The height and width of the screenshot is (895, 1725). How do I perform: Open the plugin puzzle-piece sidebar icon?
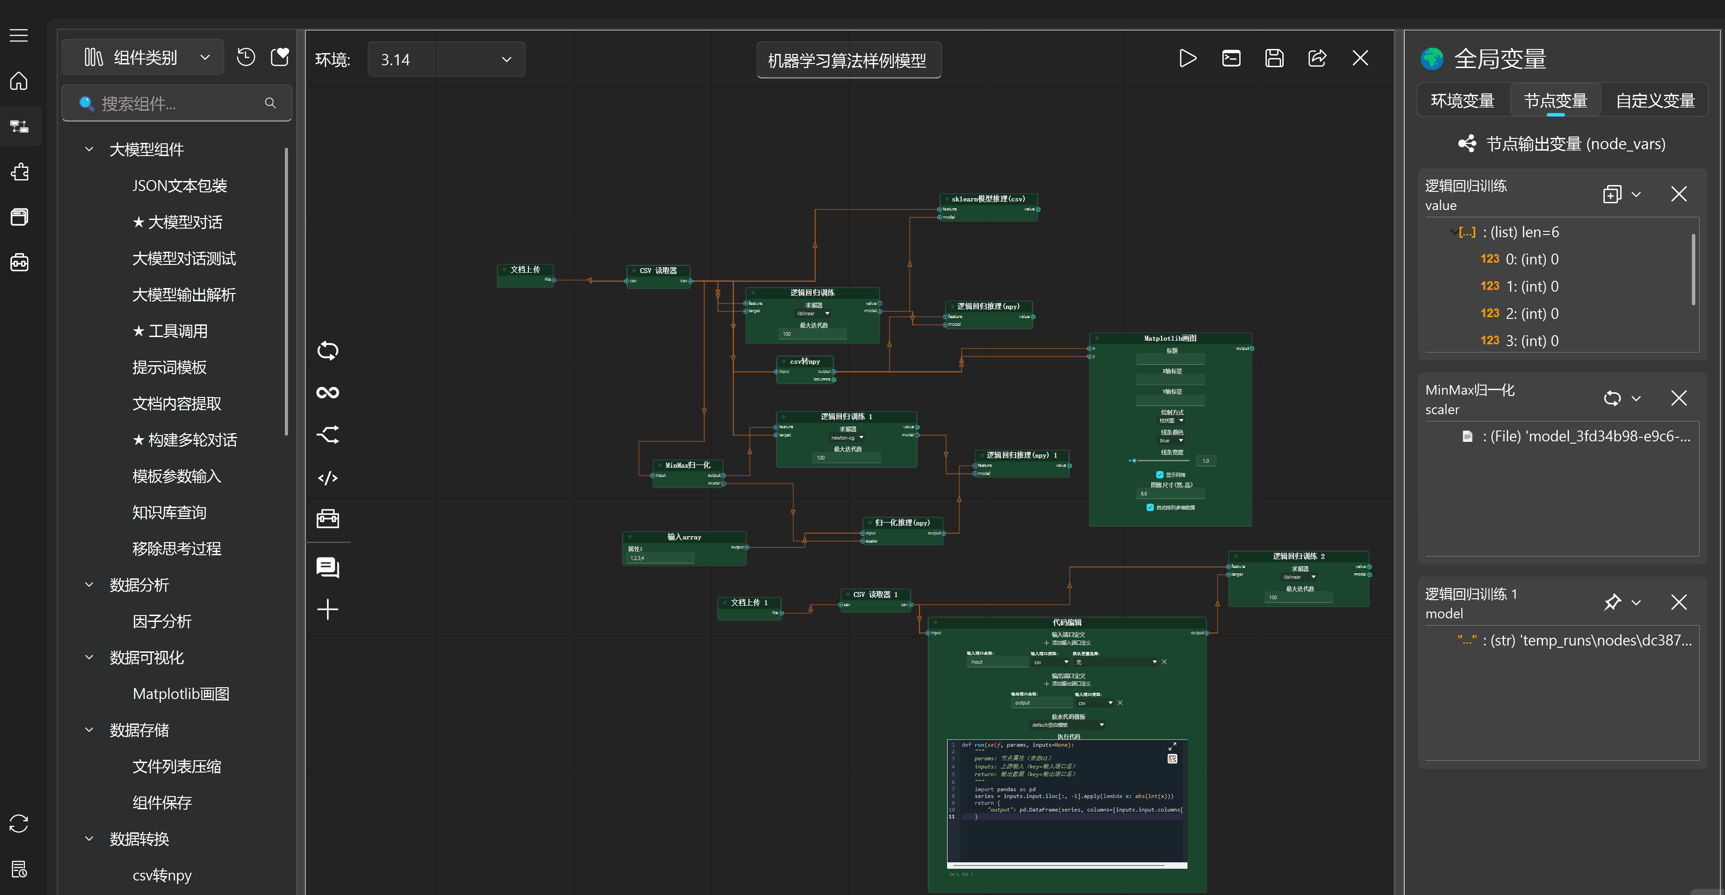(x=19, y=171)
